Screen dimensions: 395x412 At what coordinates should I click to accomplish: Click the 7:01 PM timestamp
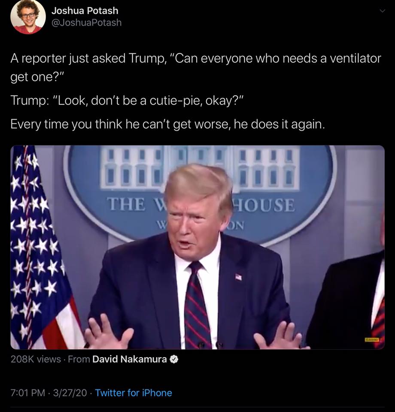click(x=28, y=393)
